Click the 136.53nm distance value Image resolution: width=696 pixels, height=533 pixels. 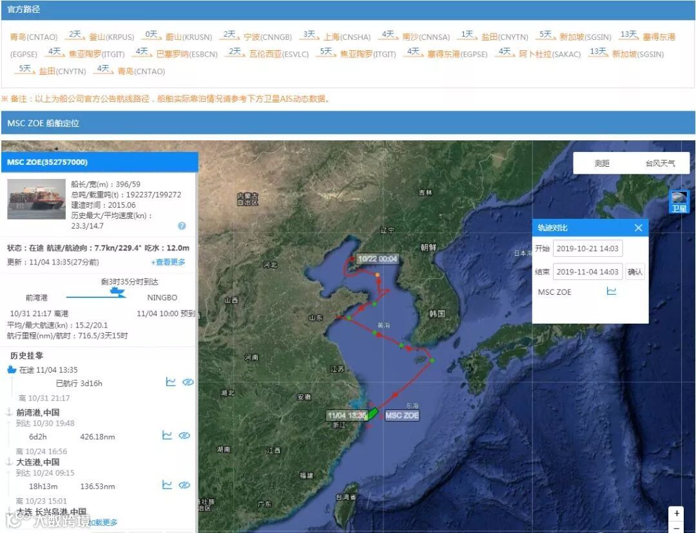tap(97, 487)
